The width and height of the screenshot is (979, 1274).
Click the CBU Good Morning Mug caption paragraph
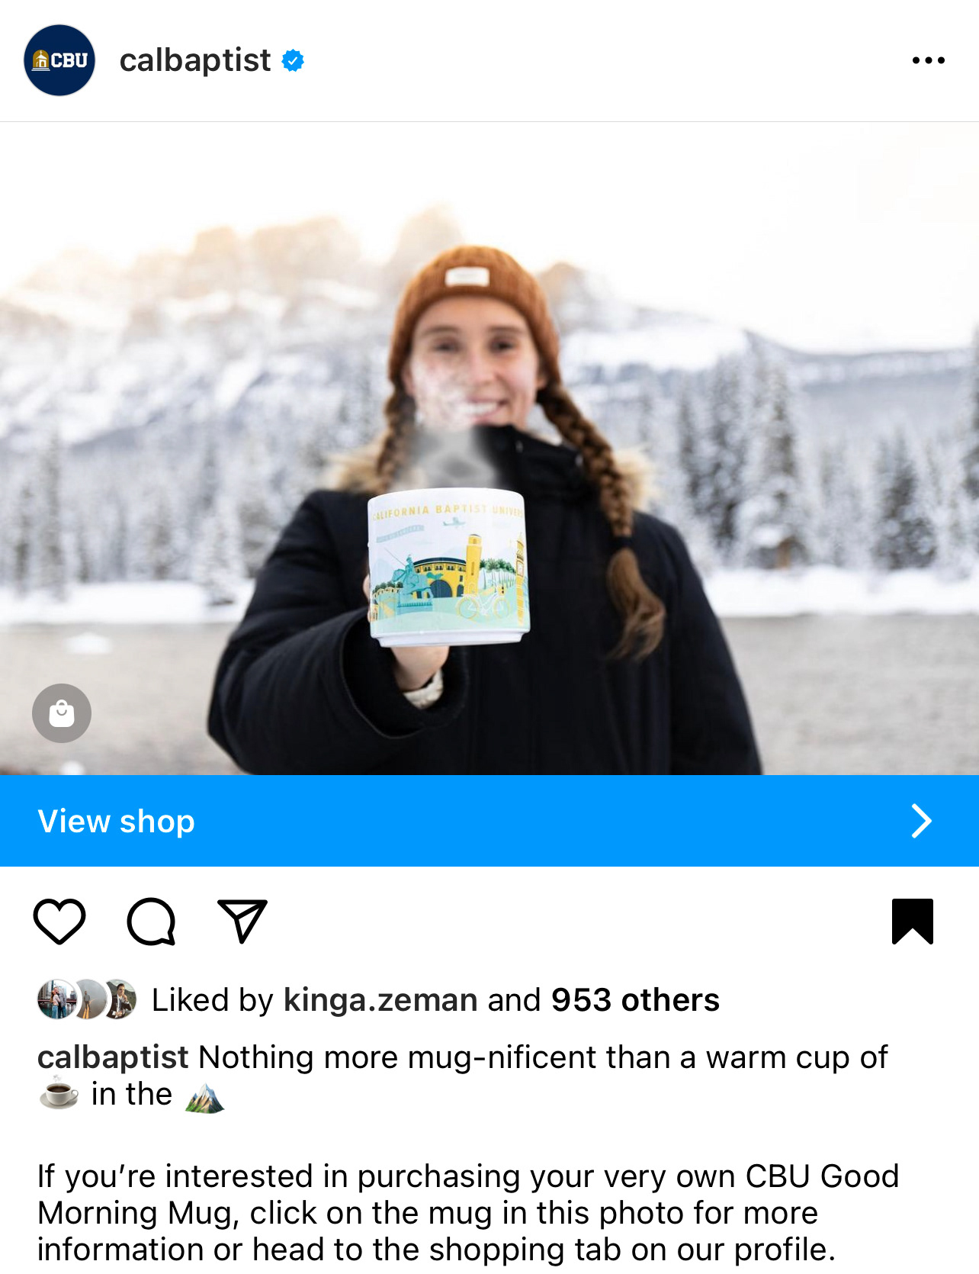pos(468,1212)
